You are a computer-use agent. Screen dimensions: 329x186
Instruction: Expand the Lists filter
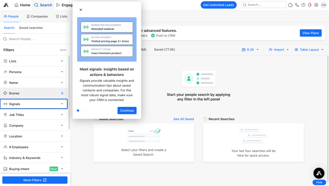point(62,61)
